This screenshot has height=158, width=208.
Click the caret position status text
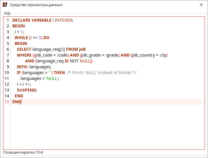(x=23, y=152)
